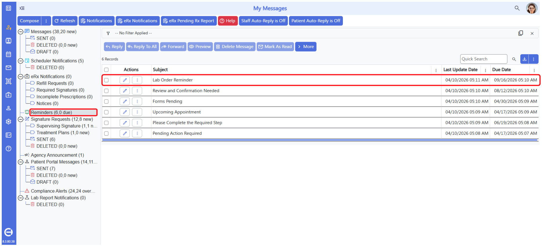Click the Mark As Read button
Screen dimensions: 542x246
(x=275, y=47)
